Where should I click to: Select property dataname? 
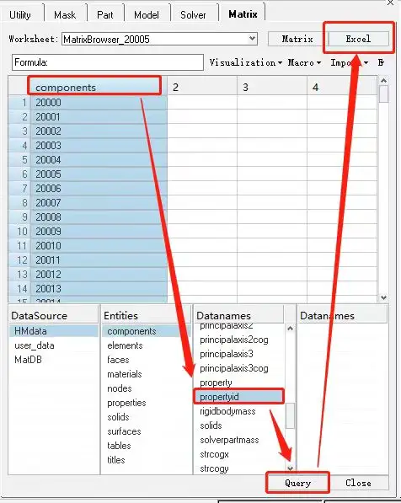pos(239,383)
